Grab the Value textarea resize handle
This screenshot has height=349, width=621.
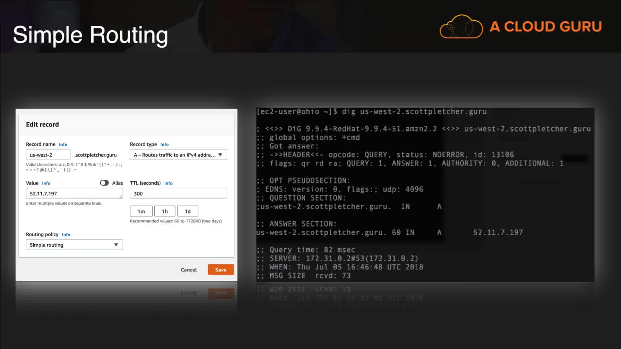pyautogui.click(x=121, y=196)
